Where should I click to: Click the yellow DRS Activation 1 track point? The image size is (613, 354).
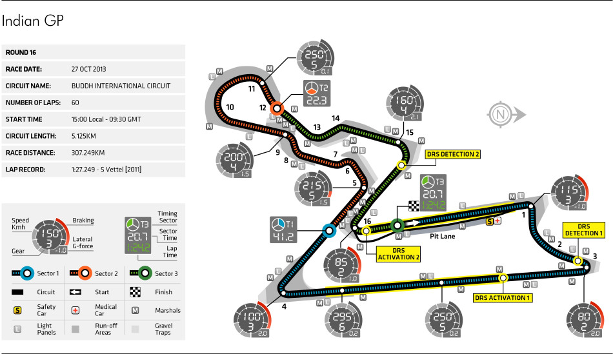[x=503, y=278]
